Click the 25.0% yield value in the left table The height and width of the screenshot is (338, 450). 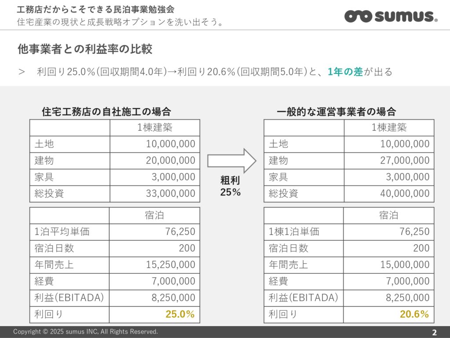(180, 314)
